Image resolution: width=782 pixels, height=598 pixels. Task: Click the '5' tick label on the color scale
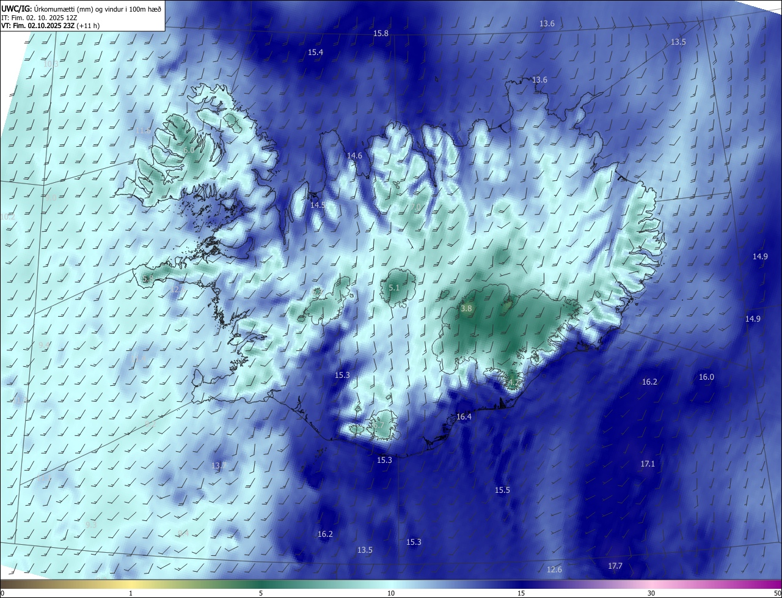pos(261,594)
